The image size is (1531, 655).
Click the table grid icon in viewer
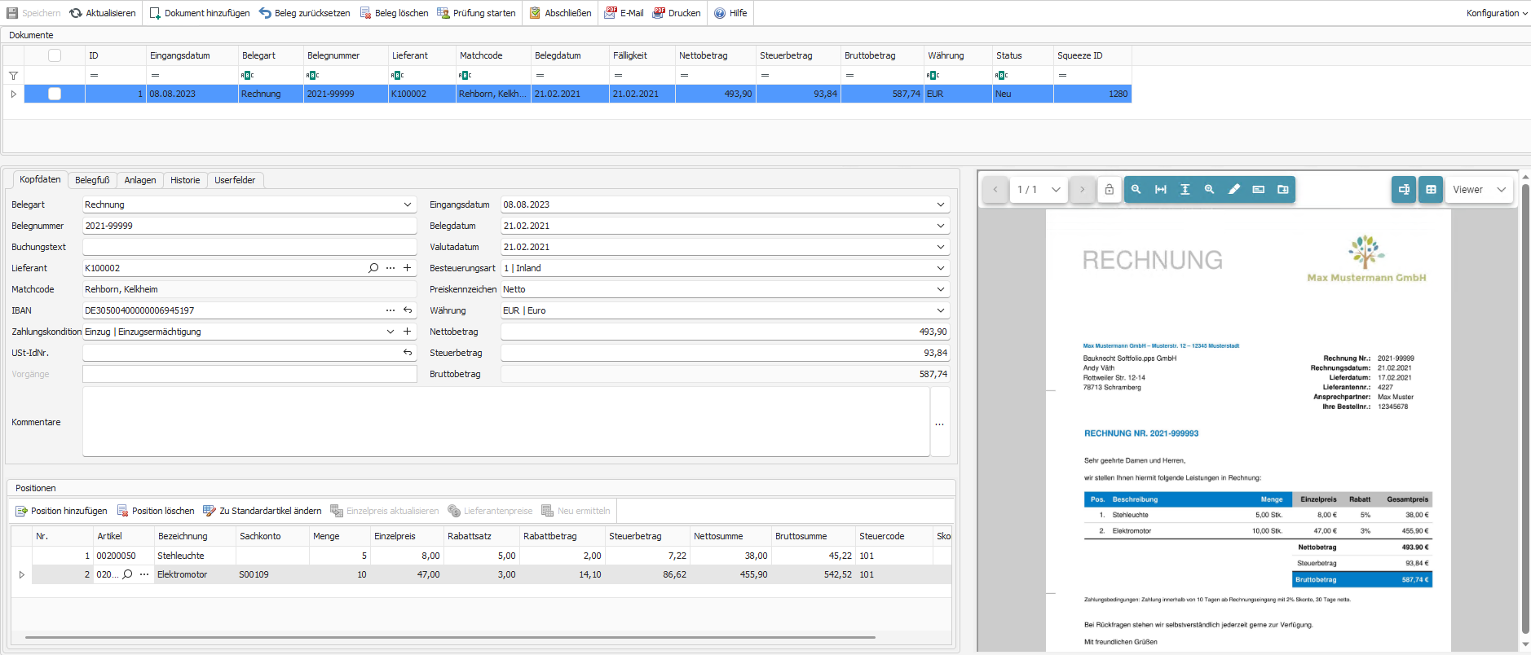(1430, 190)
